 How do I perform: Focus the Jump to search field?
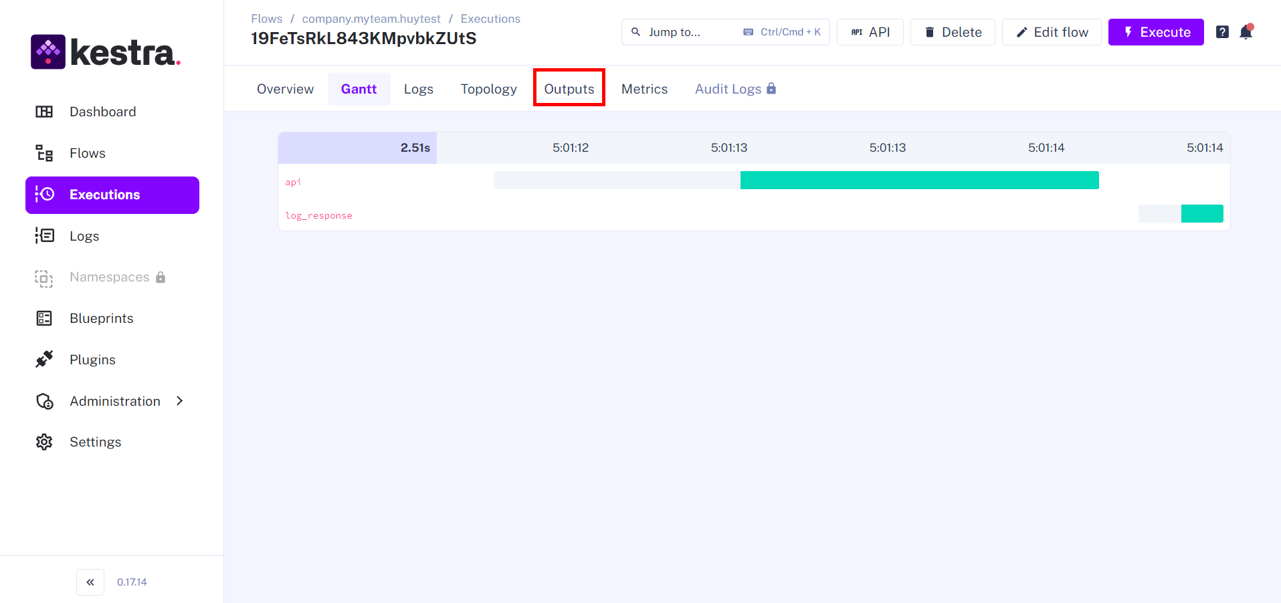click(689, 32)
